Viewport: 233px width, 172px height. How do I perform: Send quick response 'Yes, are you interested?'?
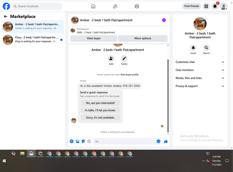pyautogui.click(x=100, y=103)
